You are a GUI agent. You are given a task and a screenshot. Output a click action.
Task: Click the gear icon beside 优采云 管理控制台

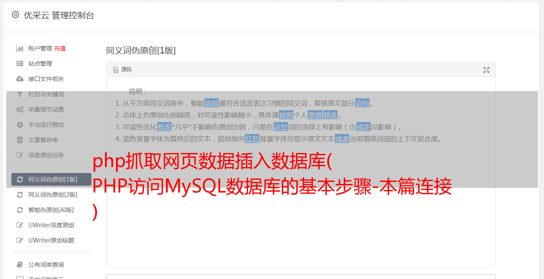tap(16, 15)
